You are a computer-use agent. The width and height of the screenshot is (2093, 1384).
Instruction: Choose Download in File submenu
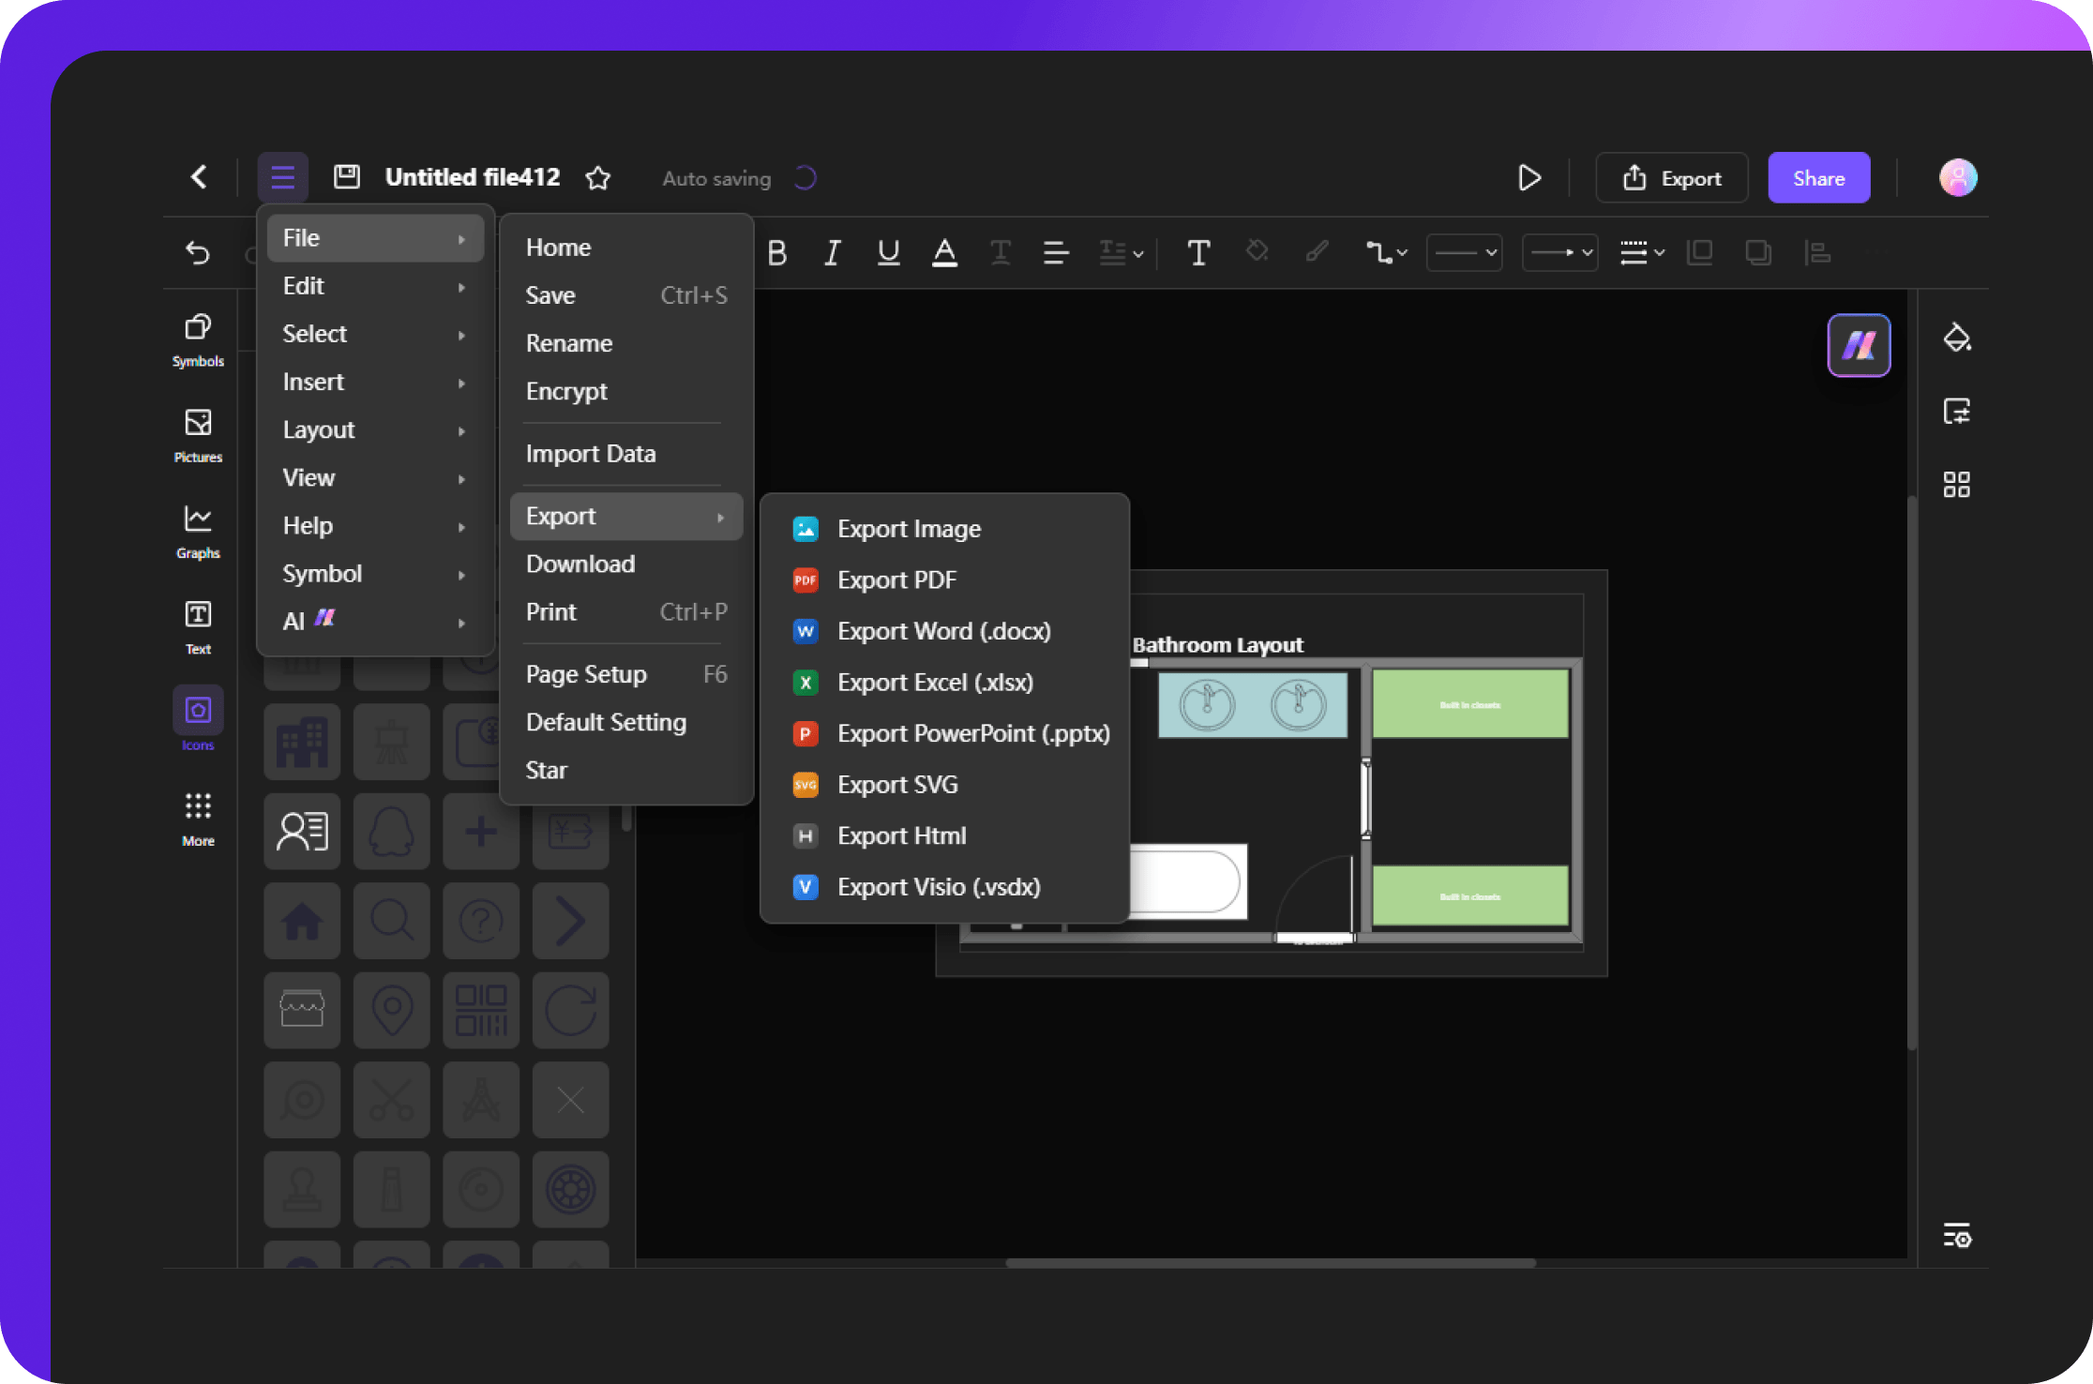point(626,564)
